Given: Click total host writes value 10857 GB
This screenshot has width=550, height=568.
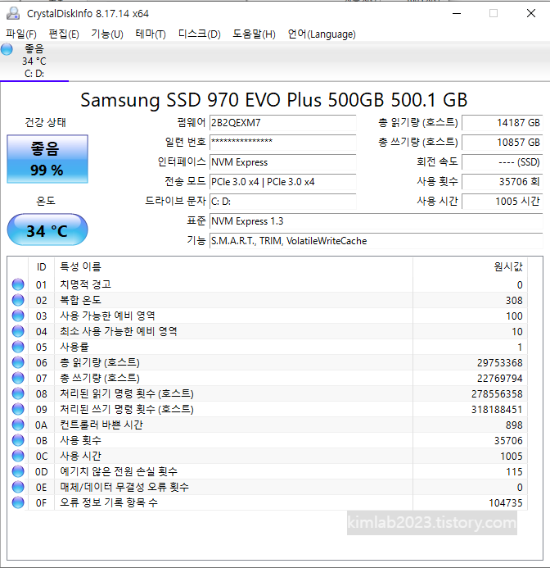Looking at the screenshot, I should tap(503, 143).
